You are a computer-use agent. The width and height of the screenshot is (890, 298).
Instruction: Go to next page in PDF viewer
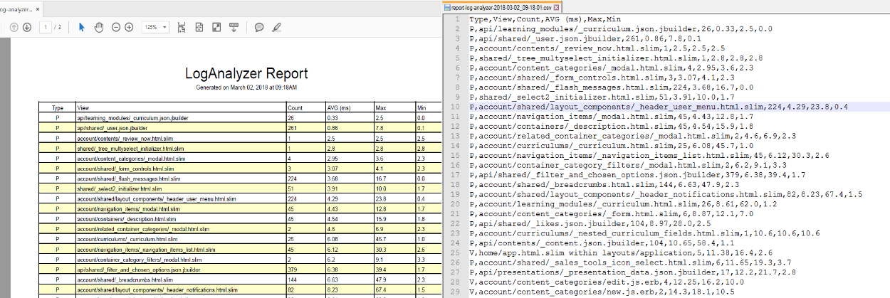pyautogui.click(x=27, y=27)
